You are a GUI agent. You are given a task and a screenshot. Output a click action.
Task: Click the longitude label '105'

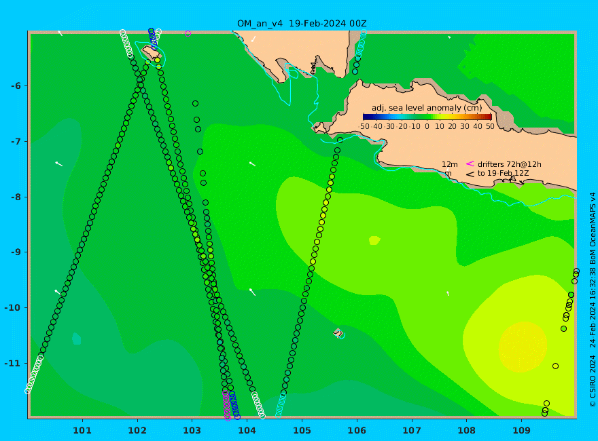(x=302, y=431)
